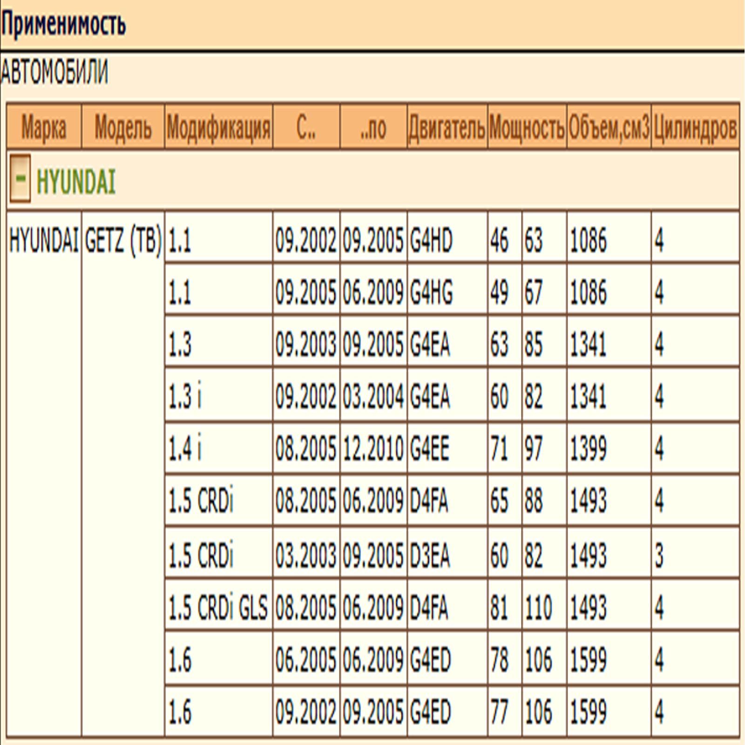Click the С.. start date column header
745x745 pixels.
tap(306, 127)
